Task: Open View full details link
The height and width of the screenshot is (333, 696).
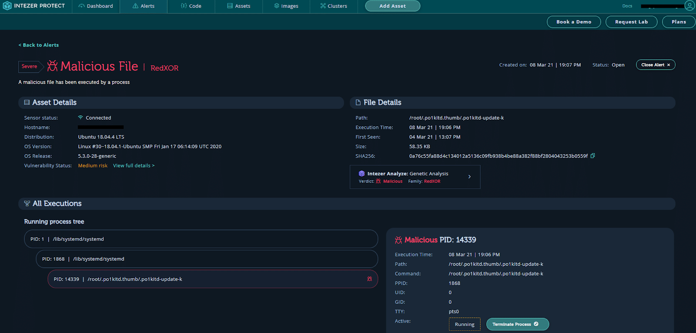Action: tap(134, 165)
